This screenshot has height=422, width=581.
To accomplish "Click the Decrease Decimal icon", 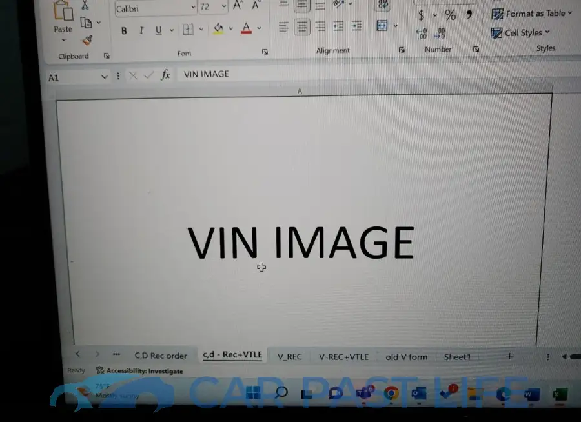I will coord(440,34).
